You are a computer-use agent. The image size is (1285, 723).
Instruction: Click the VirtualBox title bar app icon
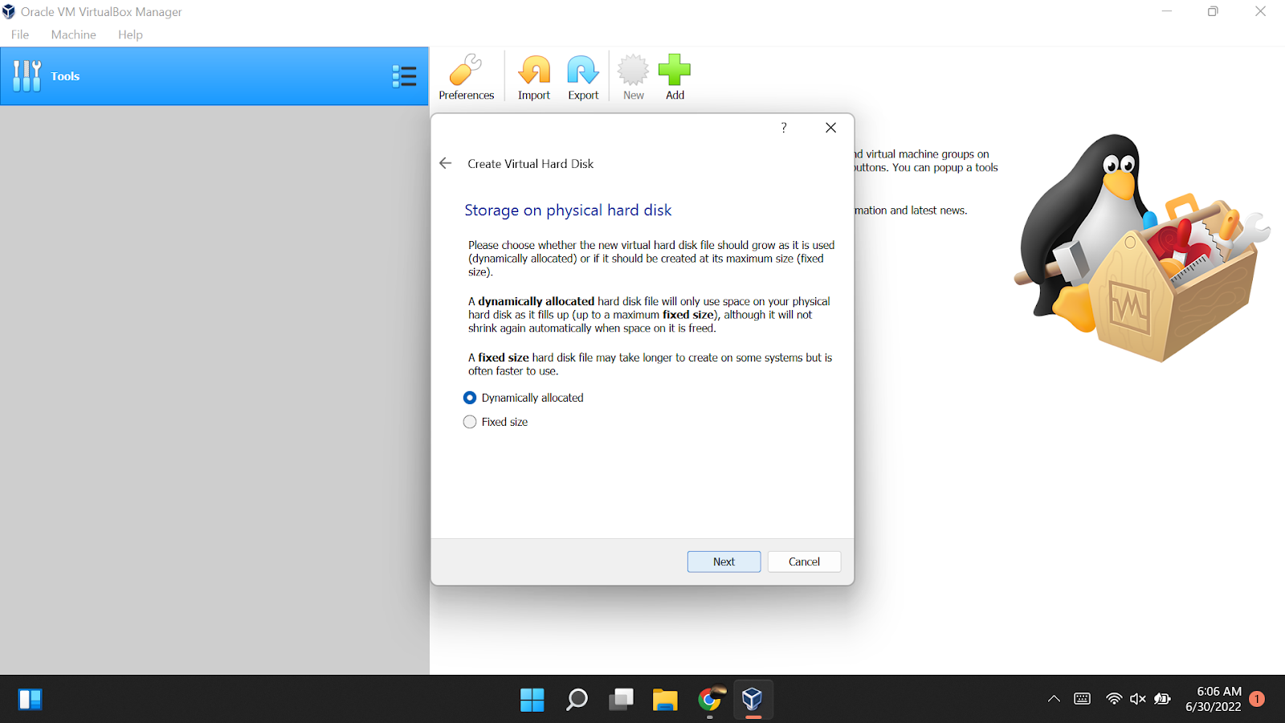click(9, 11)
